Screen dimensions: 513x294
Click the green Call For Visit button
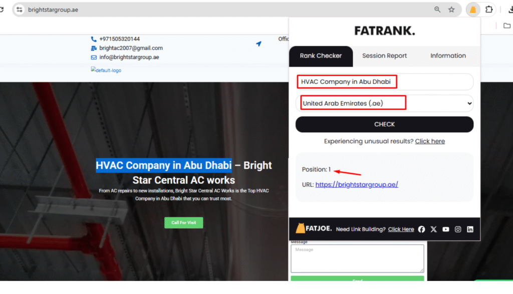[x=183, y=222]
